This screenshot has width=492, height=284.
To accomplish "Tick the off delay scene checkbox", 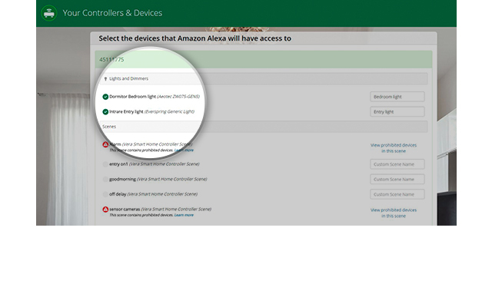I will pyautogui.click(x=105, y=194).
